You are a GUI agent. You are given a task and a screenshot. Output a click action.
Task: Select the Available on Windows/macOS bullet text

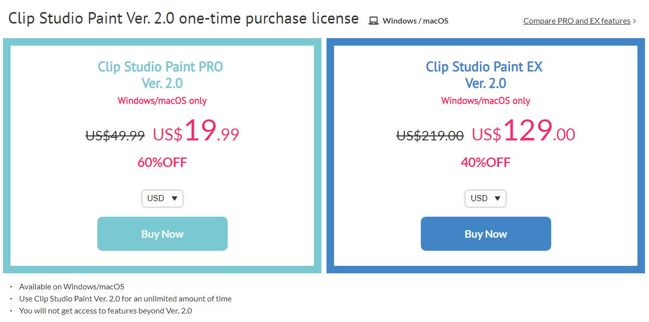(72, 286)
